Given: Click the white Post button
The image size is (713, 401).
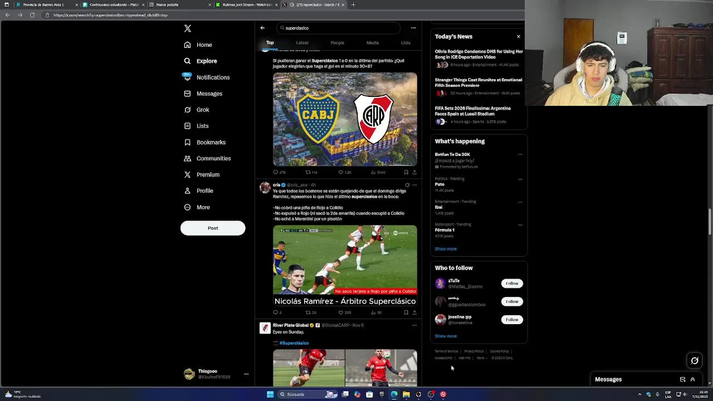Looking at the screenshot, I should (x=213, y=228).
